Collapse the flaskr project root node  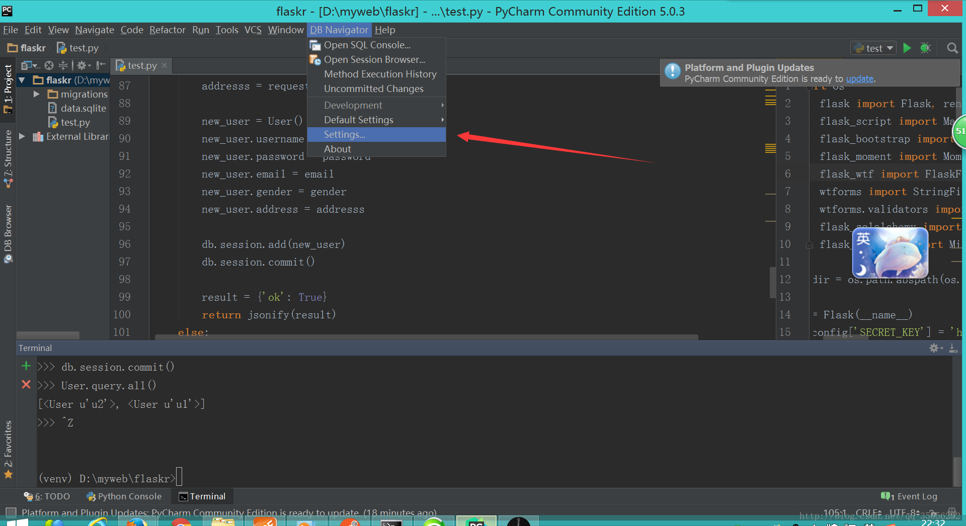click(22, 80)
